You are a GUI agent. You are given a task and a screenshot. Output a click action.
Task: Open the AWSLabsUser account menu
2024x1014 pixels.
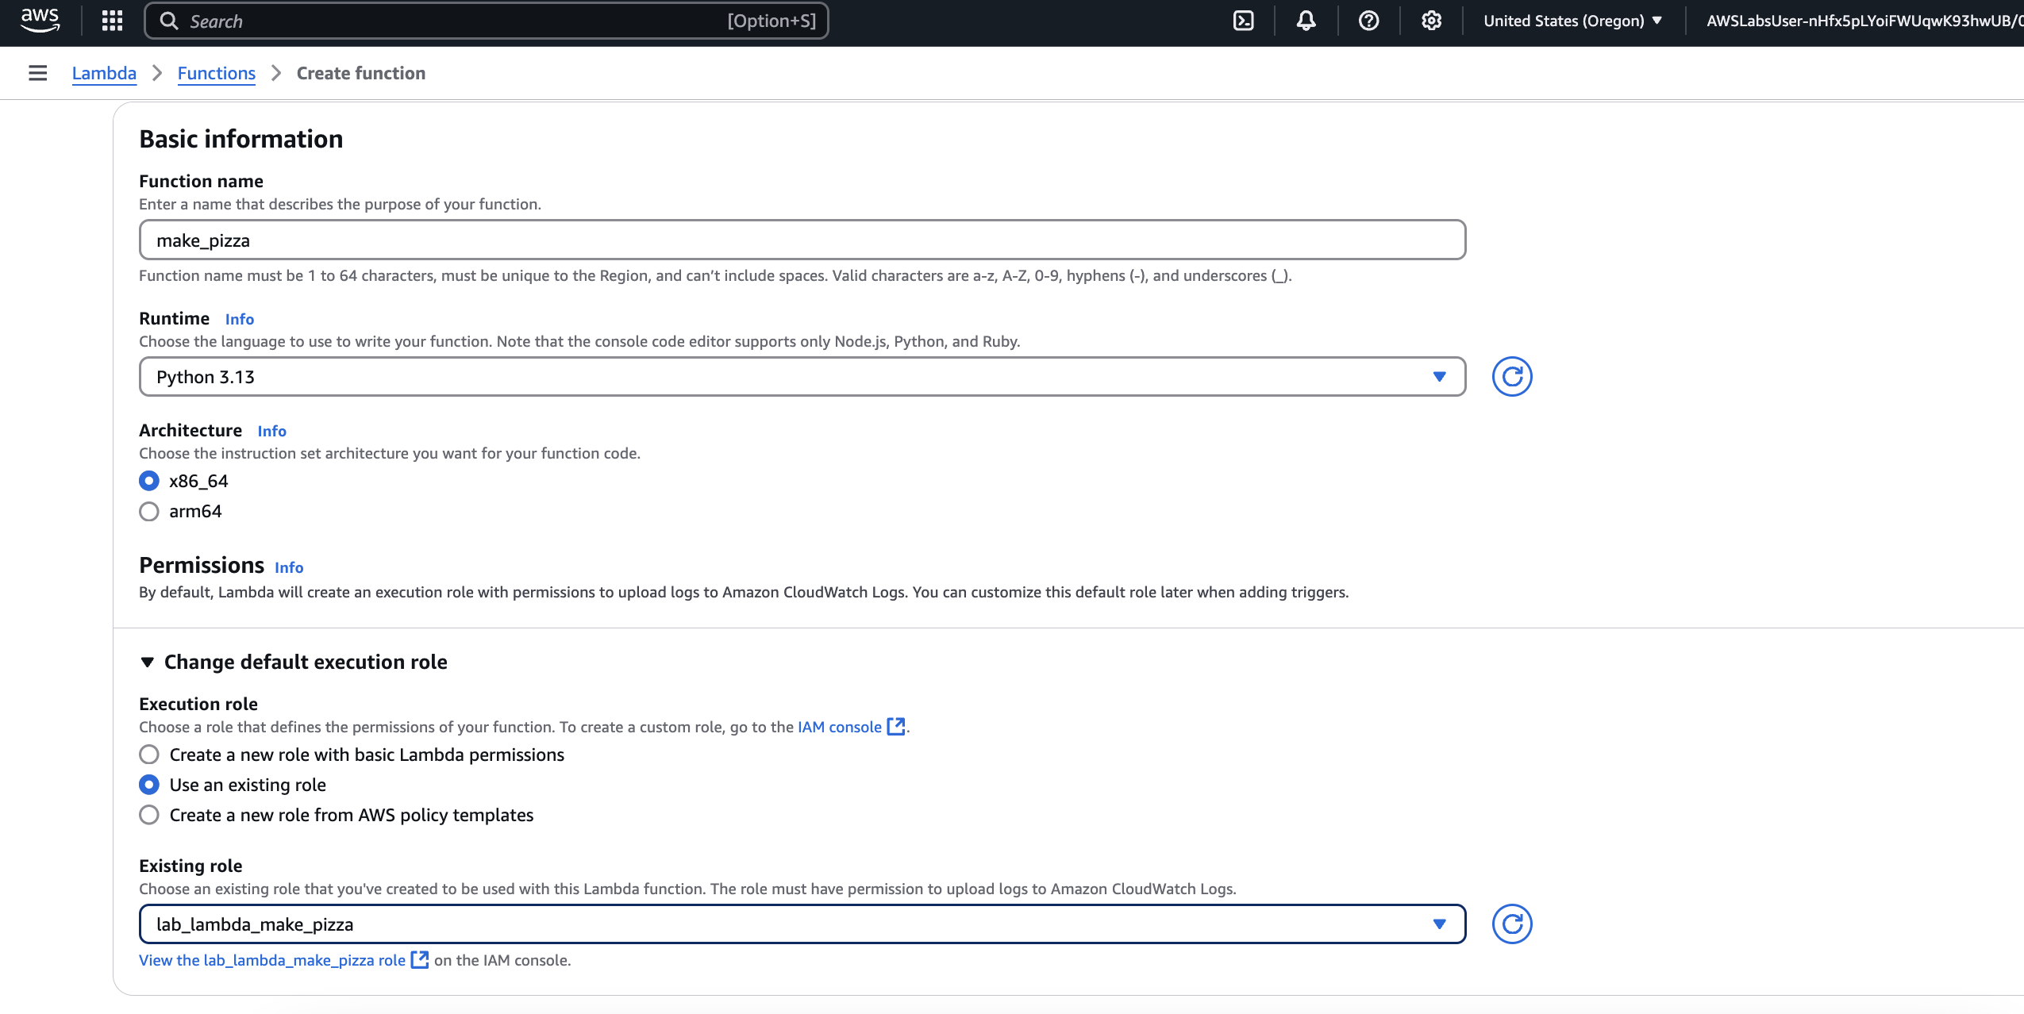(1864, 21)
